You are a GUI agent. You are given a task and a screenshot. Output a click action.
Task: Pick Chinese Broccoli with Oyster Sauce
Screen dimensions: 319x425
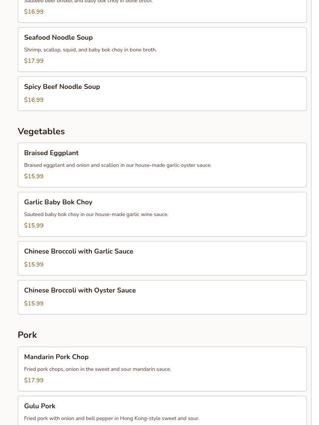(x=80, y=290)
